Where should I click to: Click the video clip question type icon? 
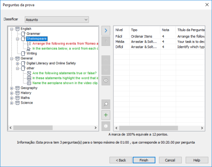(29, 83)
